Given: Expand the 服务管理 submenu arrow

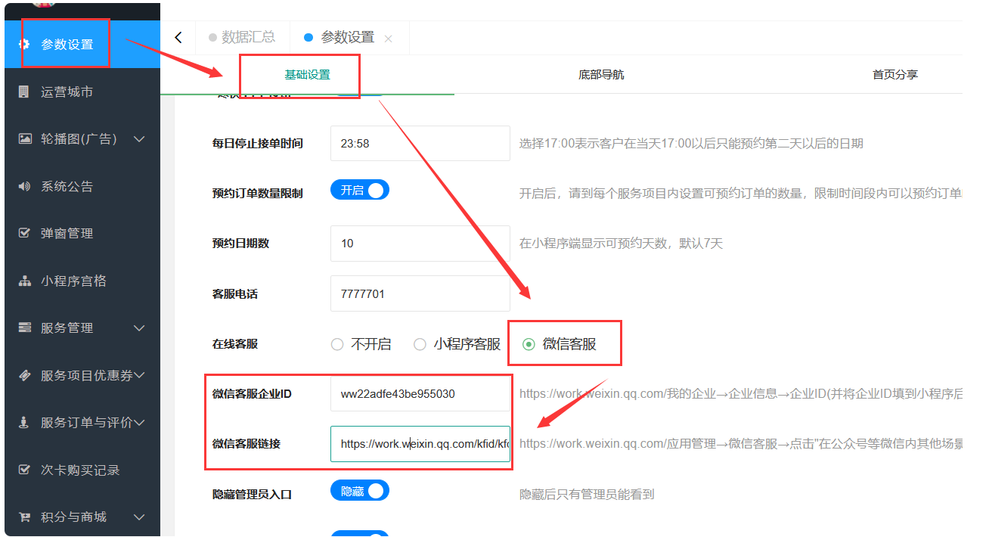Looking at the screenshot, I should coord(139,327).
